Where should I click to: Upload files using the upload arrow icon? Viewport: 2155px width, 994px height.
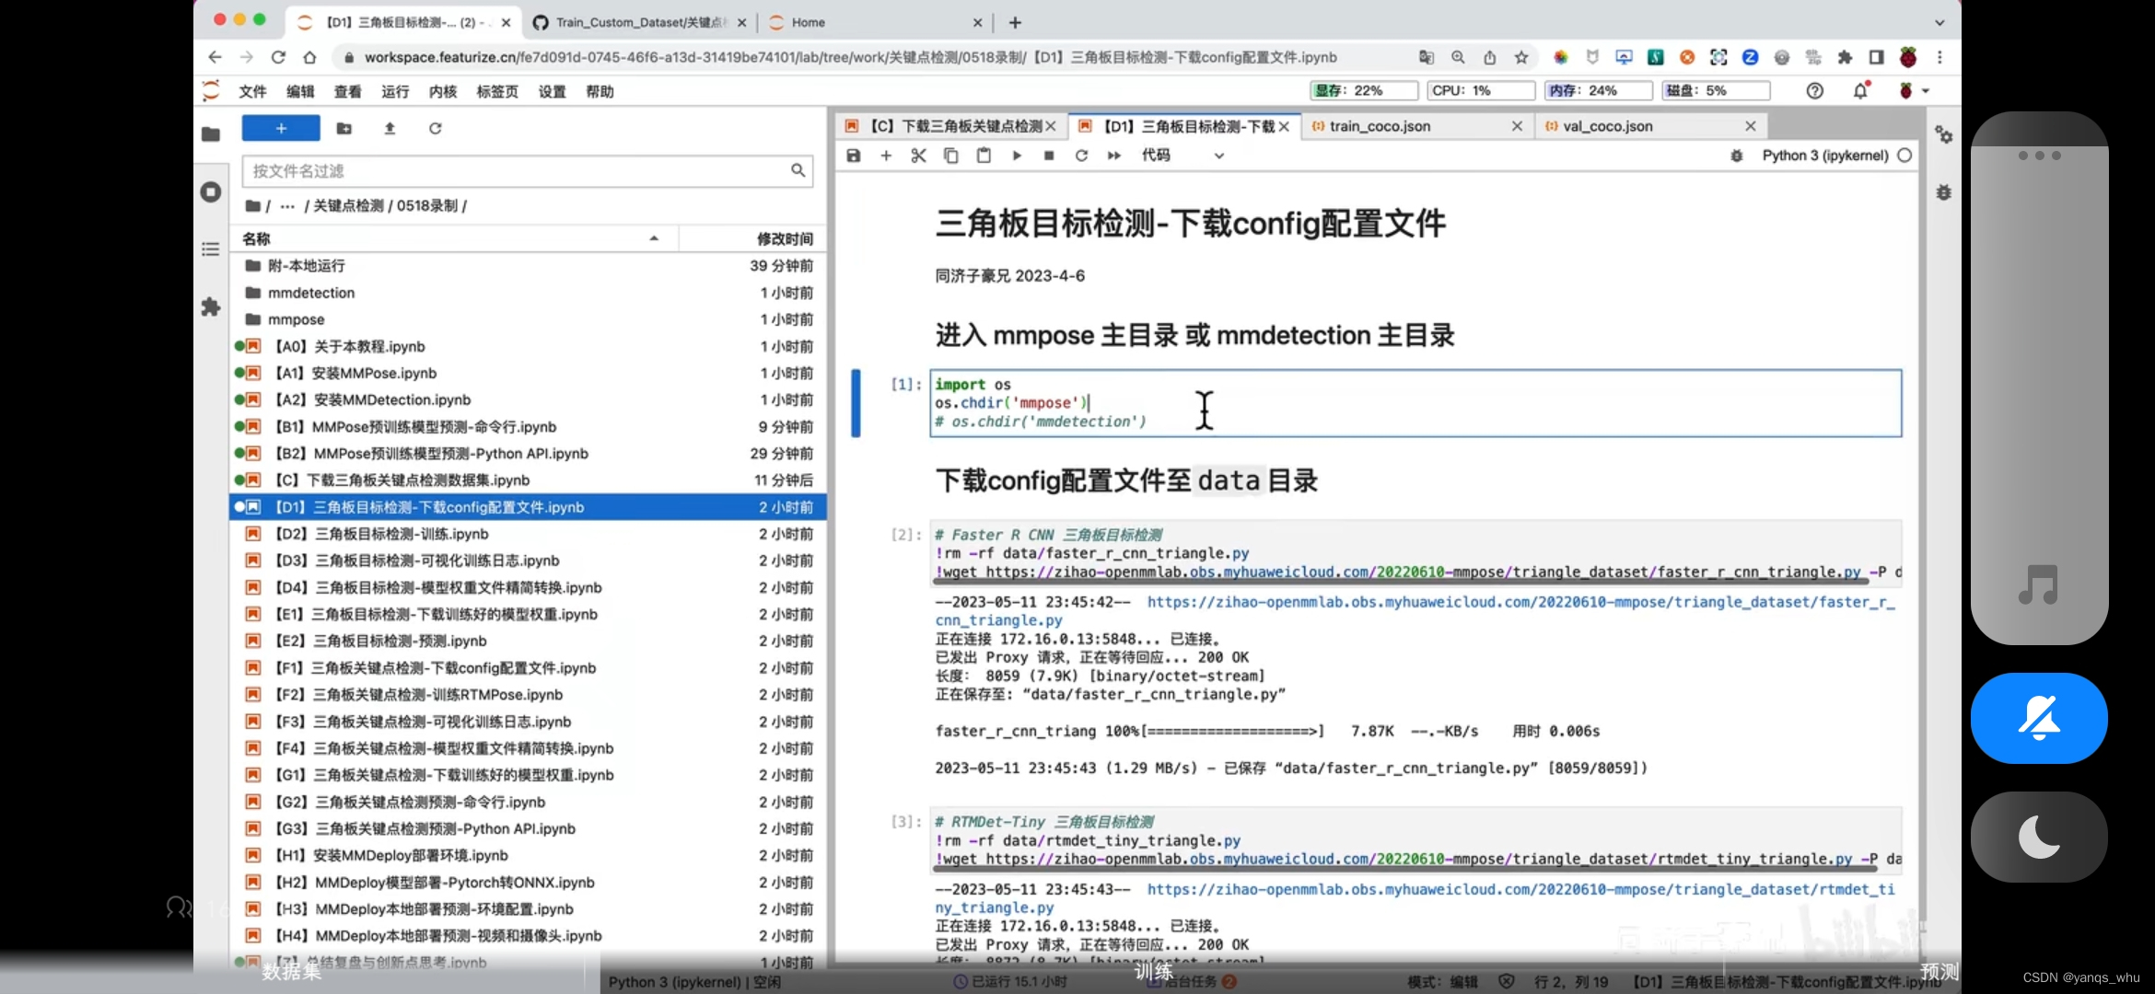(390, 128)
